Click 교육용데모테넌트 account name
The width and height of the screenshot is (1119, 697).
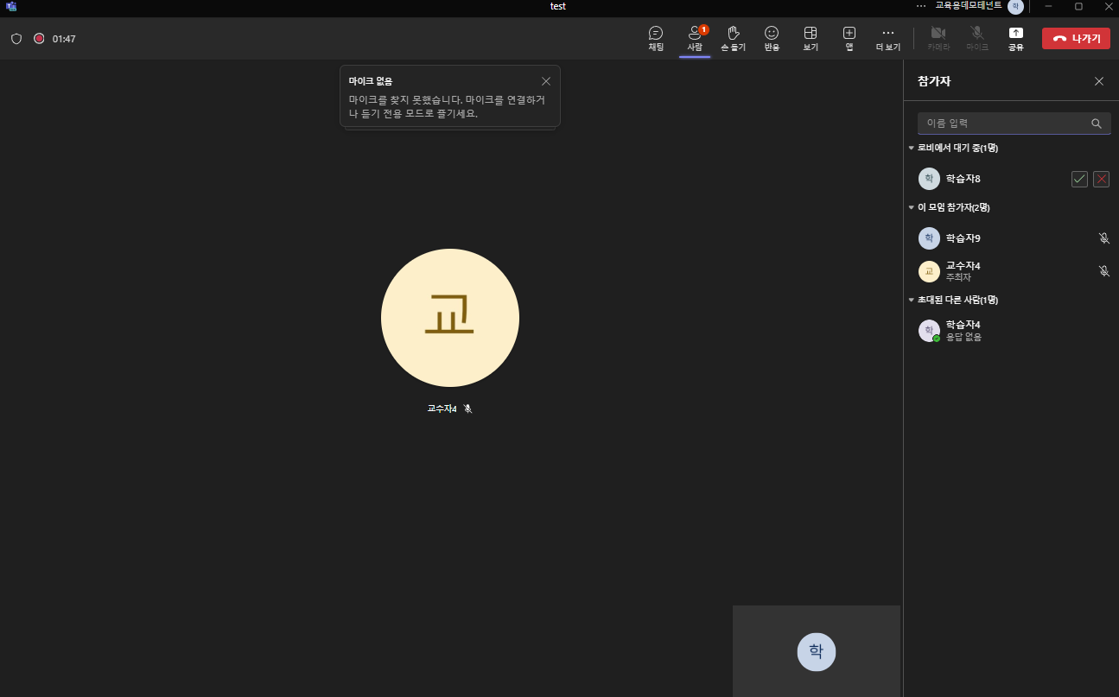point(969,6)
